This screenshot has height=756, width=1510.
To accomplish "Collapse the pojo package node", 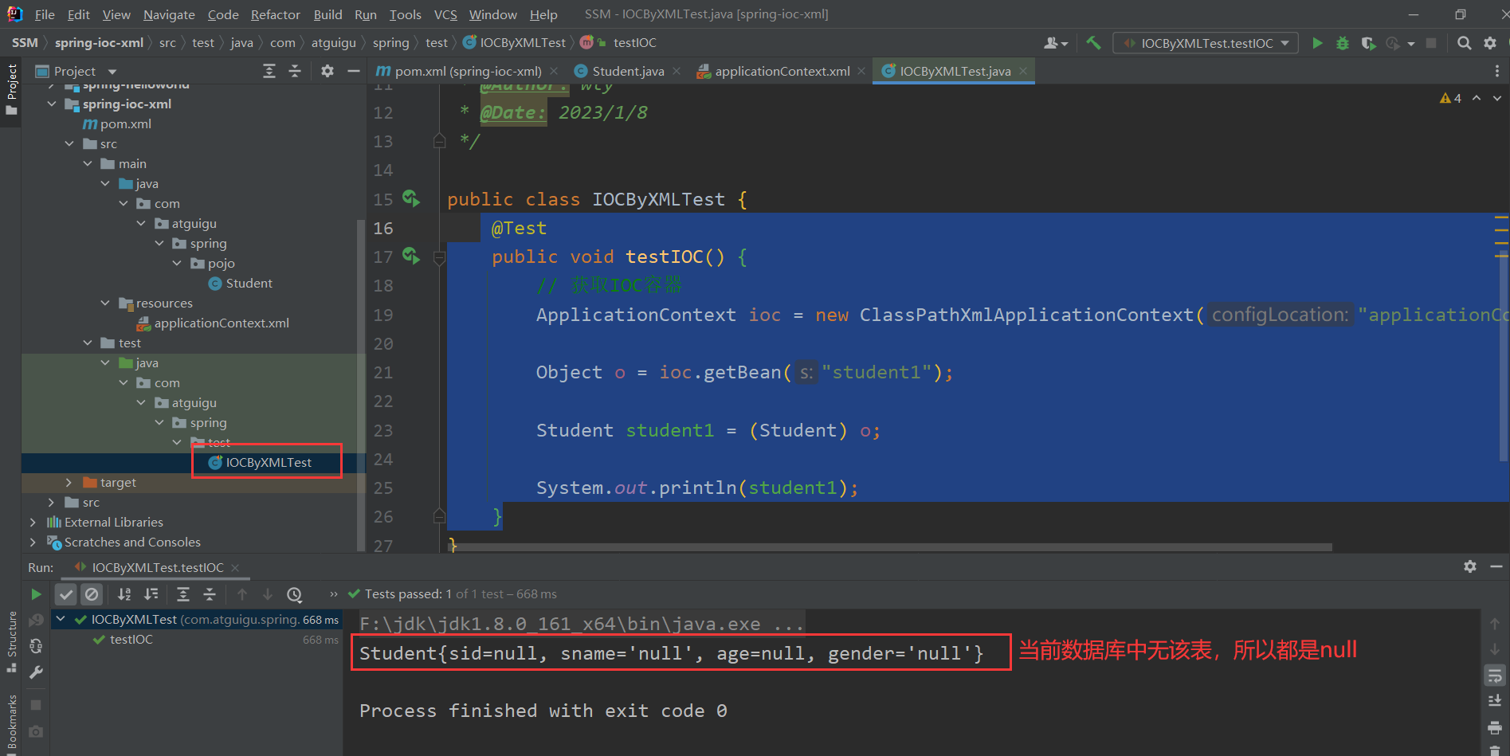I will pos(177,264).
